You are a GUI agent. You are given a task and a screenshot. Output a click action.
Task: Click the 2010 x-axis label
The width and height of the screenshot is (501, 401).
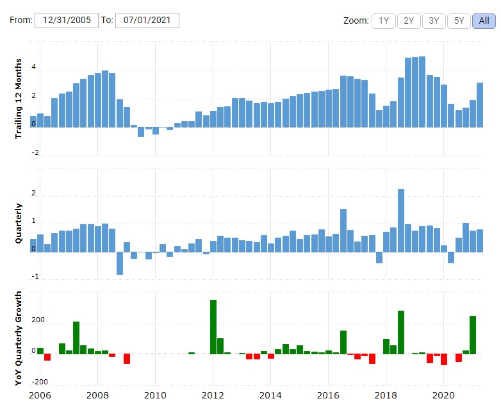(x=155, y=395)
